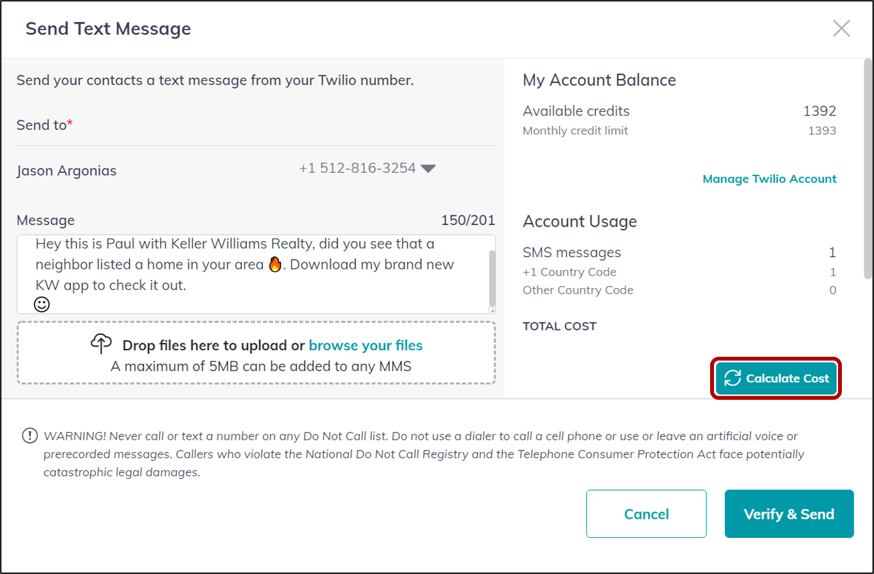Click Verify & Send
The image size is (874, 574).
pos(789,514)
